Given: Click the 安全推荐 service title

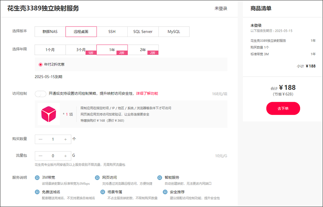Looking at the screenshot, I should click(177, 192).
